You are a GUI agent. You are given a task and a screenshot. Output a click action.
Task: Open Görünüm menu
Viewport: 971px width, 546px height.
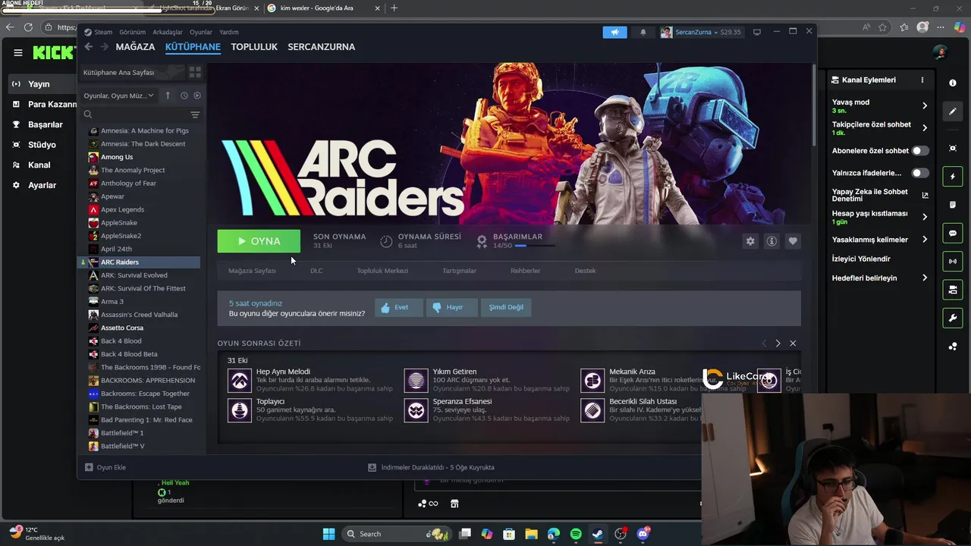[x=132, y=32]
